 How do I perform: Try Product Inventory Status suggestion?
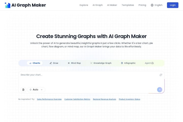pyautogui.click(x=129, y=99)
